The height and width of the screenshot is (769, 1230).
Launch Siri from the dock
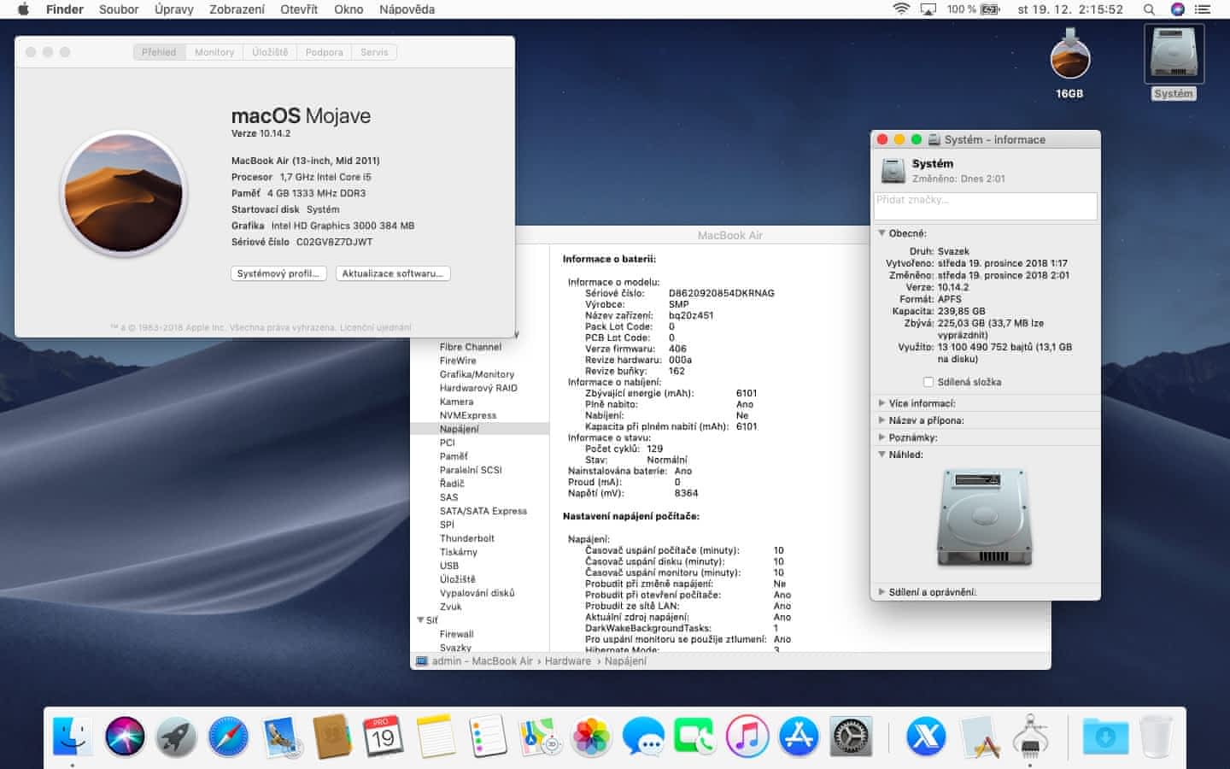pyautogui.click(x=125, y=737)
